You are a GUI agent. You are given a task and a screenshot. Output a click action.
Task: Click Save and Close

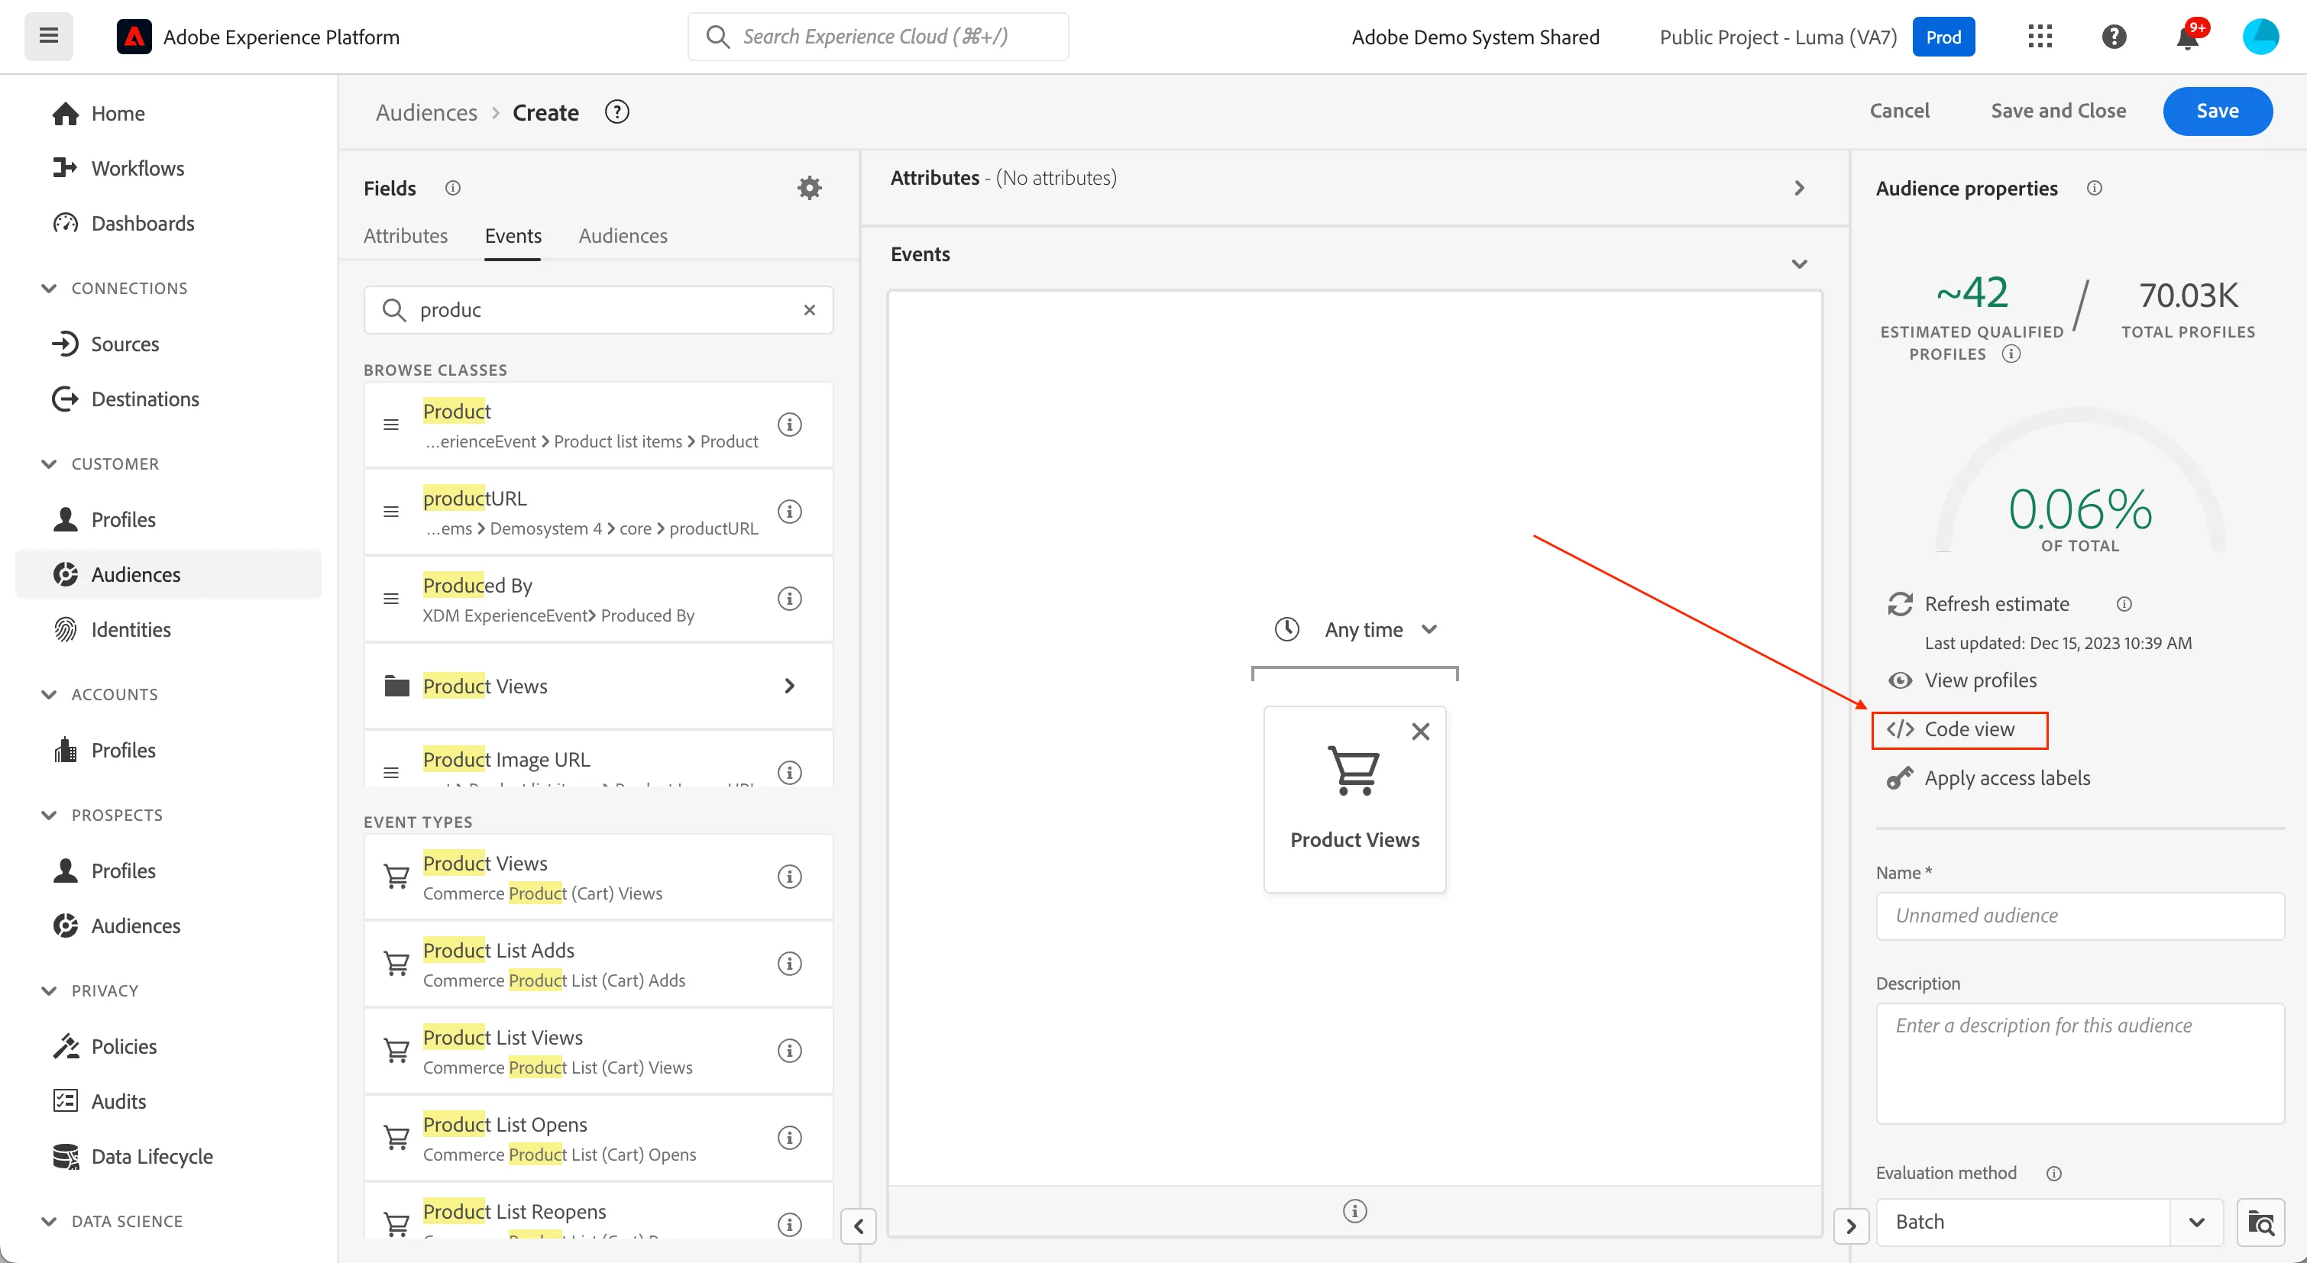point(2058,111)
